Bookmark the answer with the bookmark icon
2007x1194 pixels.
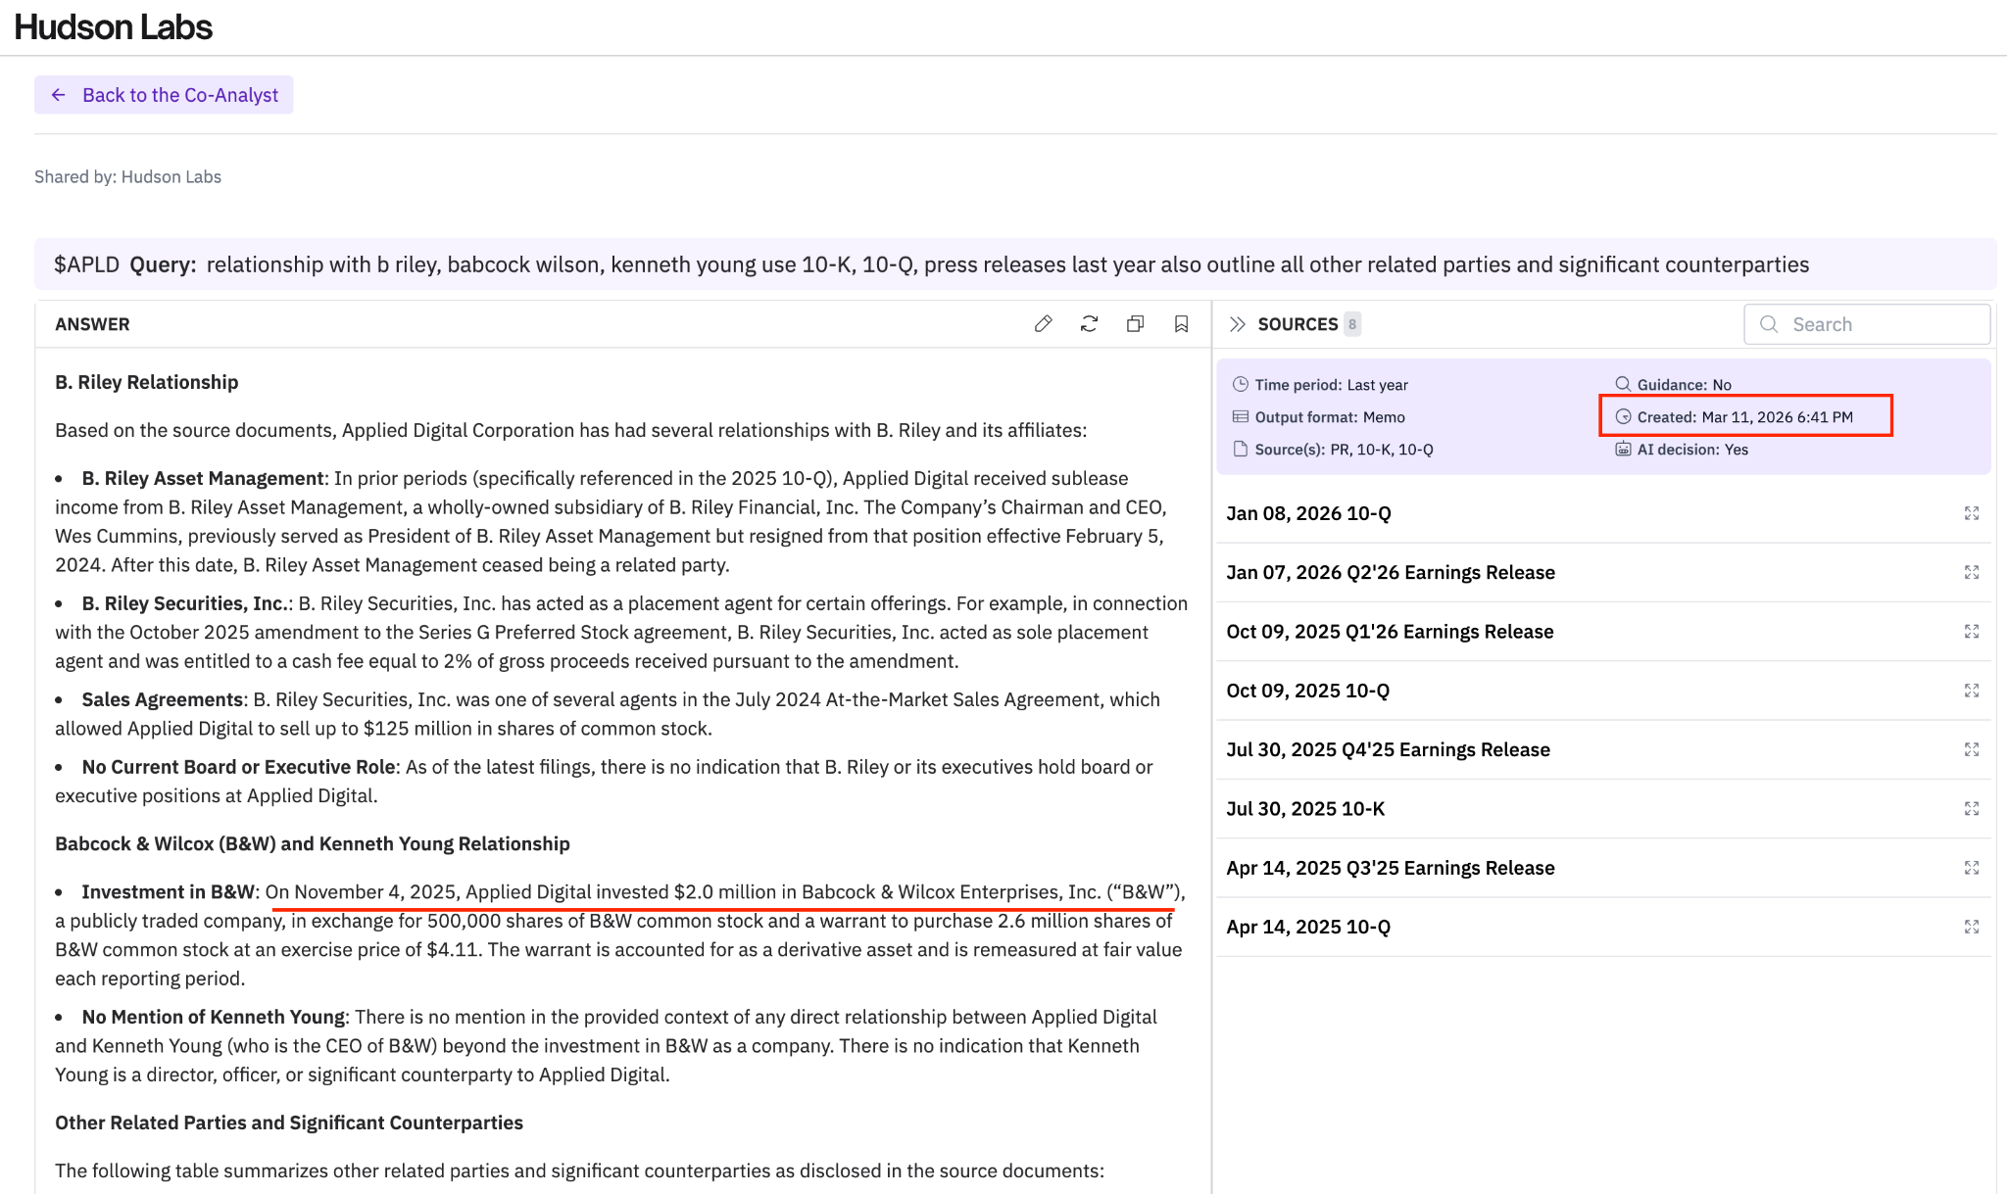[1181, 324]
